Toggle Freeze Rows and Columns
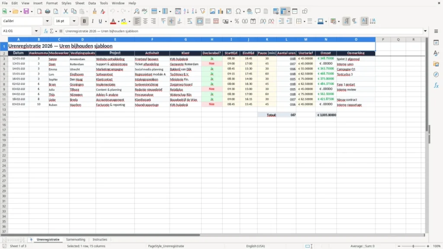Viewport: 443px width, 249px height. tap(283, 11)
